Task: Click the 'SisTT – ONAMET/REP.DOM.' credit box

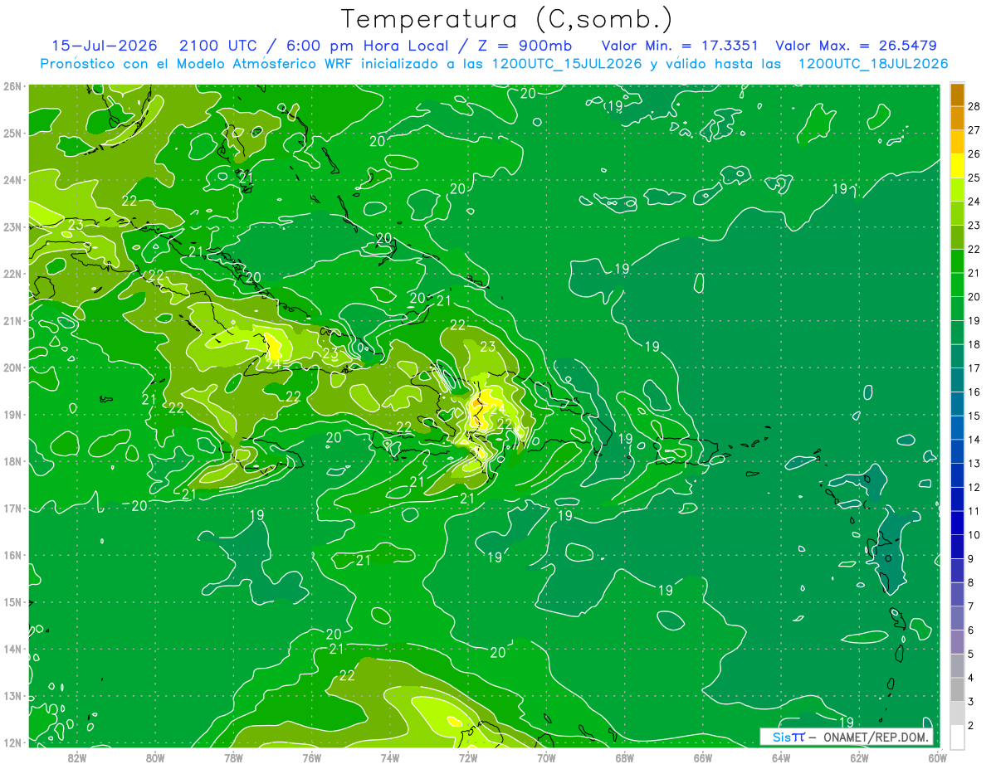Action: (847, 737)
